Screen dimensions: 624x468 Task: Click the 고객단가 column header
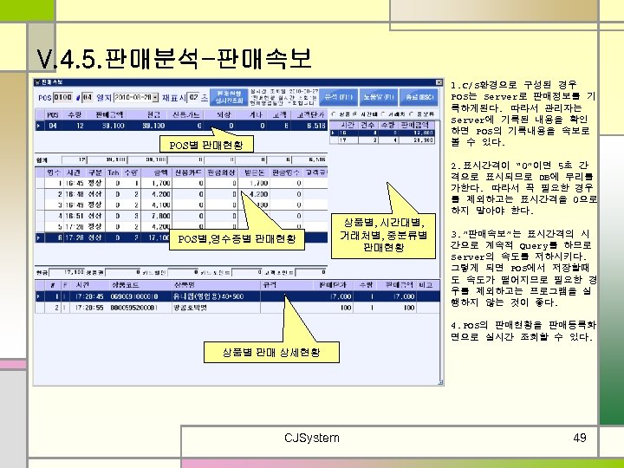tap(310, 115)
